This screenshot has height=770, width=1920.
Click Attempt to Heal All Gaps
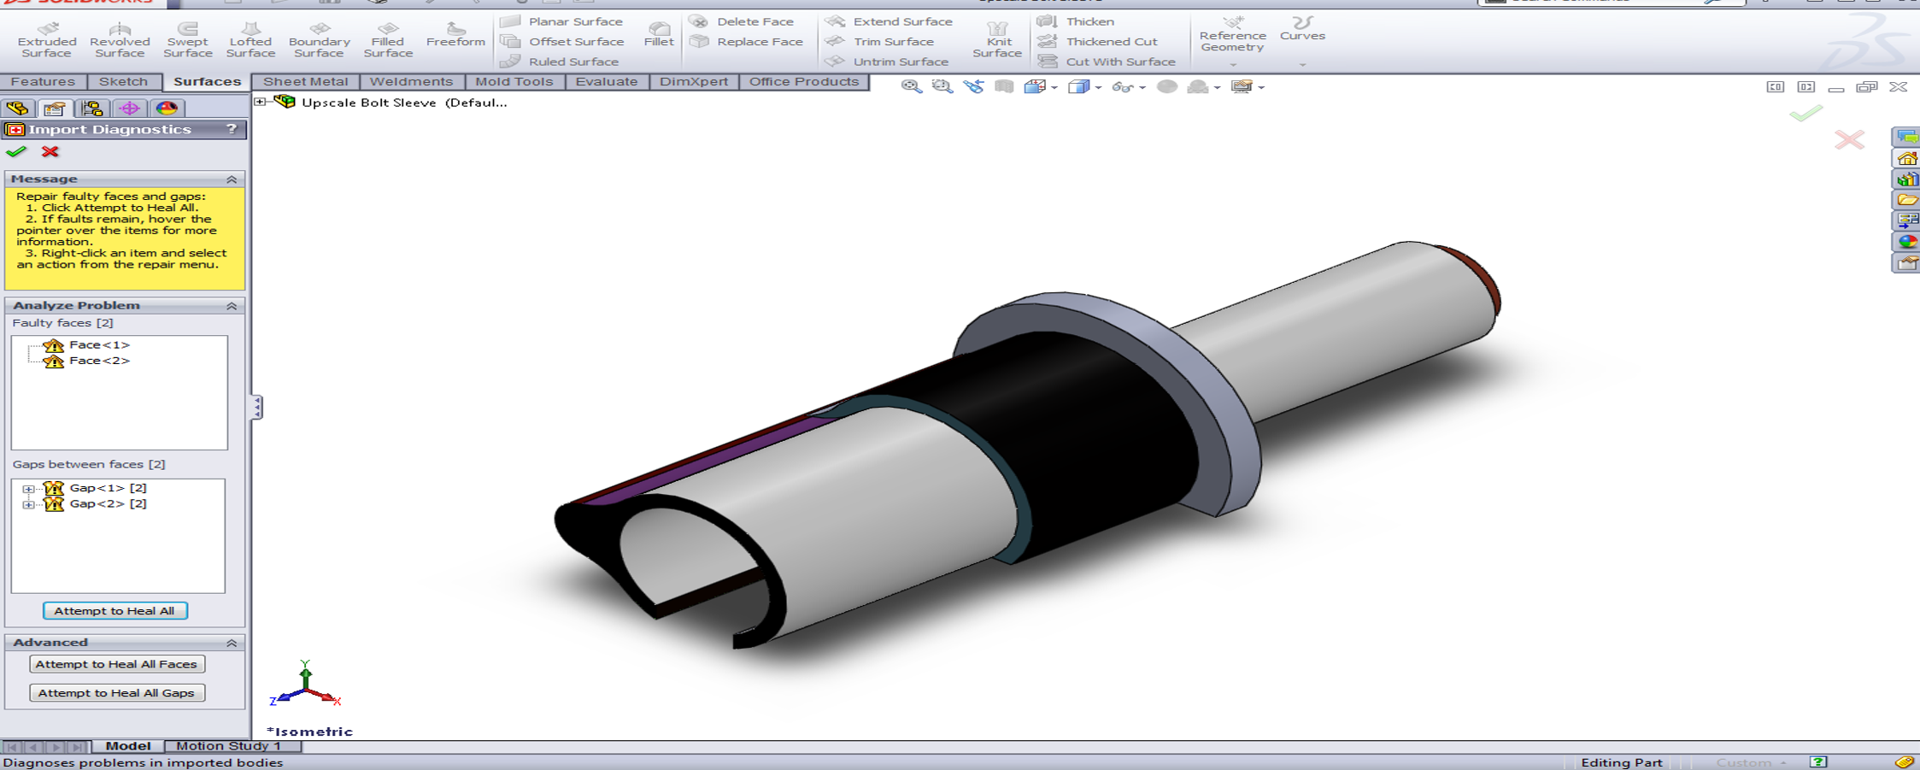click(116, 693)
